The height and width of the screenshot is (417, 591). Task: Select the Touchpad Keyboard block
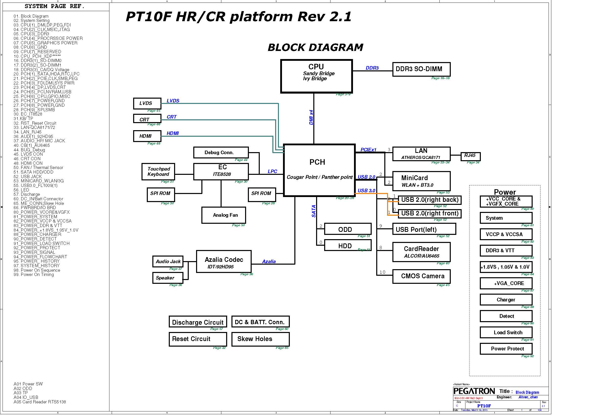tap(158, 171)
